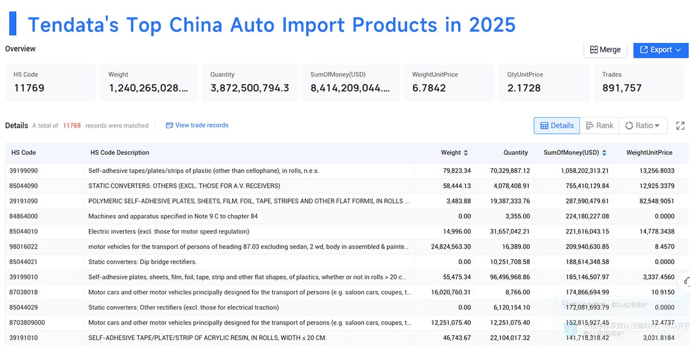Screen dimensions: 690x353
Task: Click the Quantity 3,872,500,794.3 overview card
Action: [249, 83]
